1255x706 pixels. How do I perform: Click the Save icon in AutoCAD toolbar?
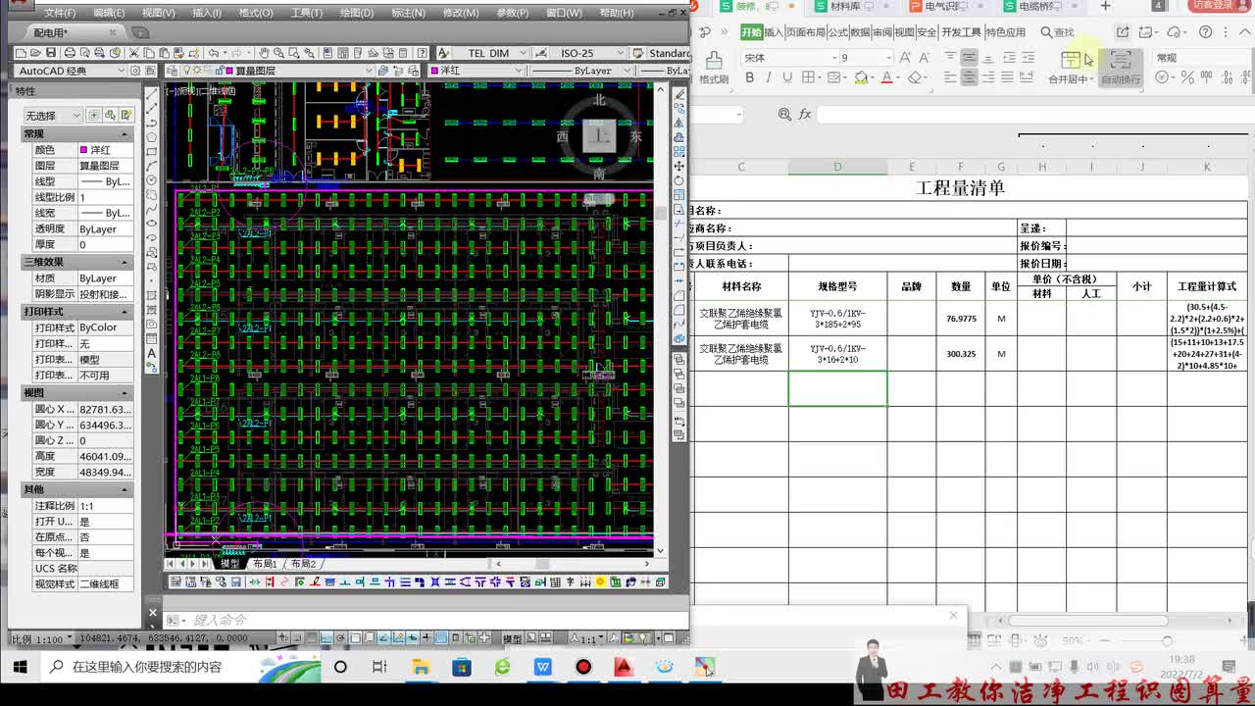[x=51, y=53]
